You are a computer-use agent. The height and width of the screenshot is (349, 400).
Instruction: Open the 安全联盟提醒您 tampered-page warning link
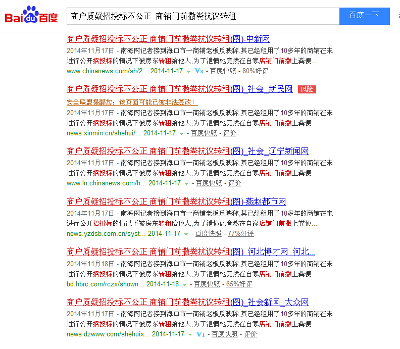[132, 102]
